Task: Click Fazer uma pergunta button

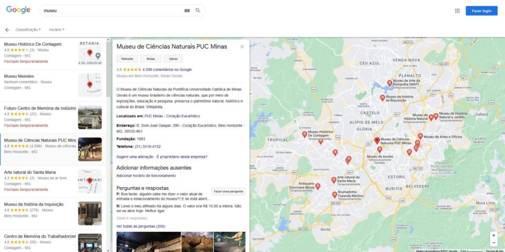Action: [228, 191]
